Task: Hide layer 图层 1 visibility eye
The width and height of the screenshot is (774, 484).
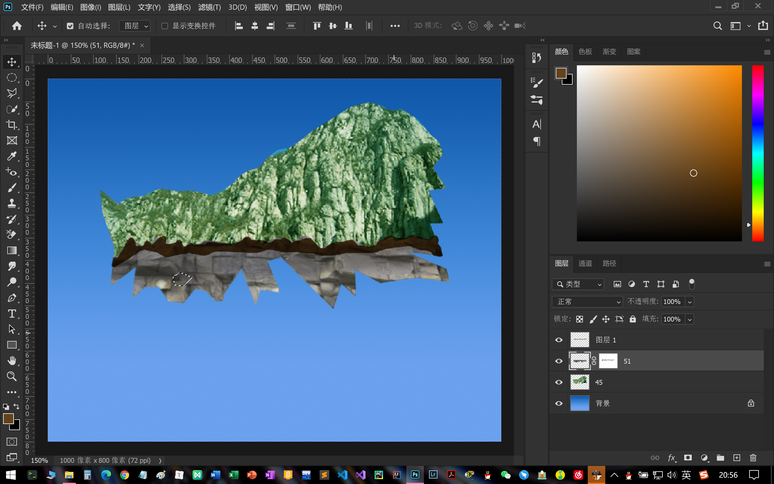Action: point(559,340)
